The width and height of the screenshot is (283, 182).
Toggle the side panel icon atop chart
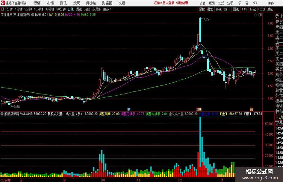(x=260, y=15)
